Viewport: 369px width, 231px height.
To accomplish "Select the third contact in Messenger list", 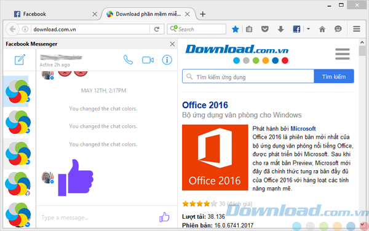I will (x=18, y=153).
